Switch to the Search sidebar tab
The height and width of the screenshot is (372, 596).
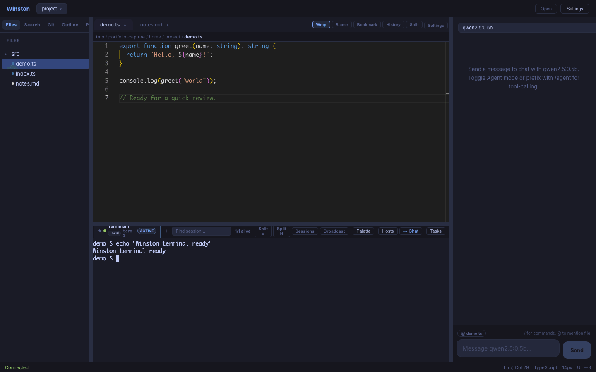pos(32,25)
